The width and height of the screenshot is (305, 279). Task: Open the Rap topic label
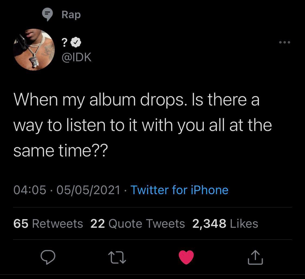pos(71,14)
